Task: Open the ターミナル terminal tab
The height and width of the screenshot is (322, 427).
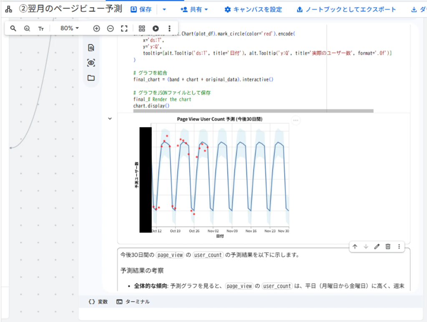Action: point(133,302)
